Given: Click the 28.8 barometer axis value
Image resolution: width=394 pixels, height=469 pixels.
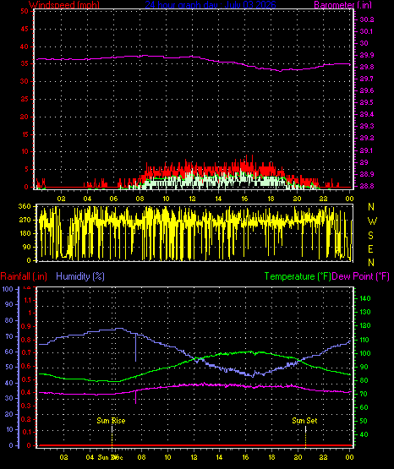Looking at the screenshot, I should point(367,186).
